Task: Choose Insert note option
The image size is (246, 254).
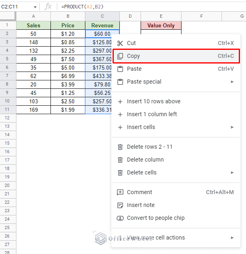Action: click(176, 205)
